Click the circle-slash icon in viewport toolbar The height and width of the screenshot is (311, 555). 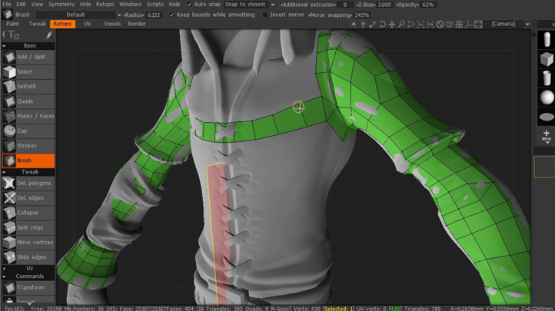point(440,24)
